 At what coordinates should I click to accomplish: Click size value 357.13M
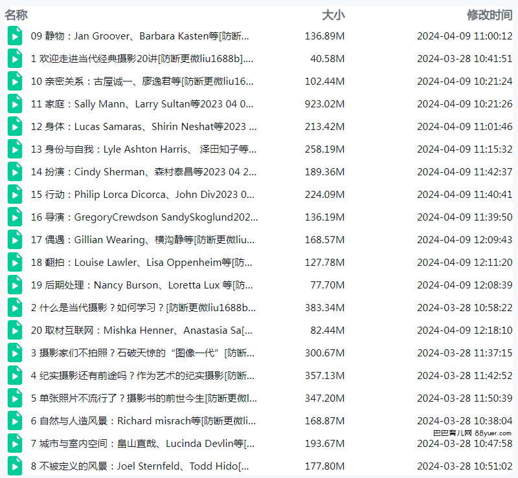325,376
